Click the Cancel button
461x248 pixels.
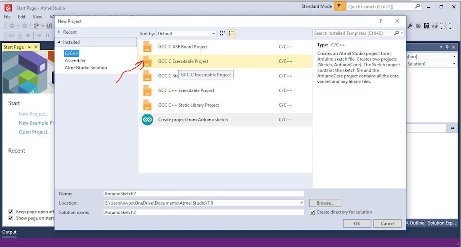(x=388, y=224)
